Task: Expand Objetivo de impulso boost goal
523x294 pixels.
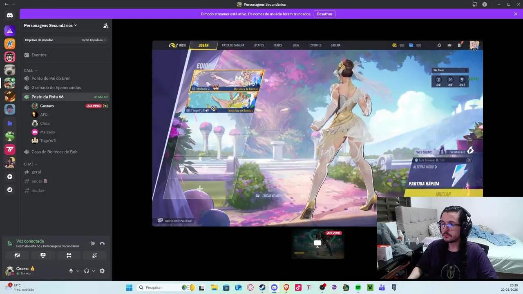Action: pos(65,40)
